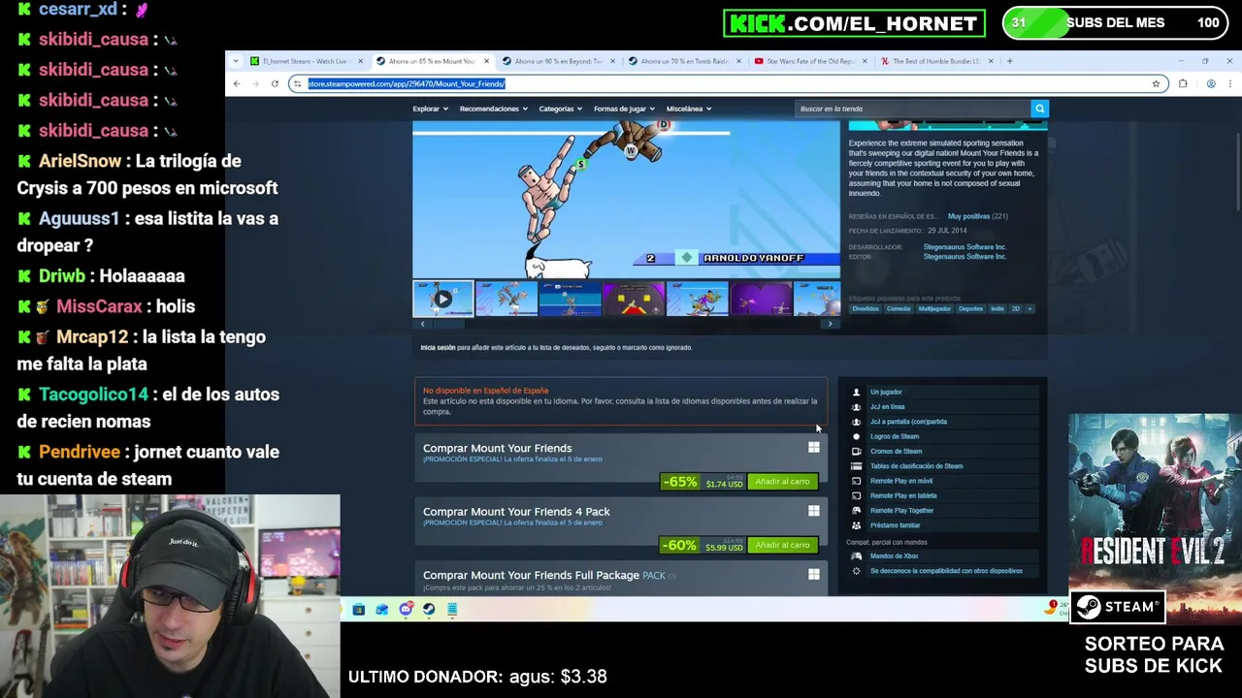Image resolution: width=1242 pixels, height=698 pixels.
Task: Open Steam from the Windows taskbar
Action: coord(429,609)
